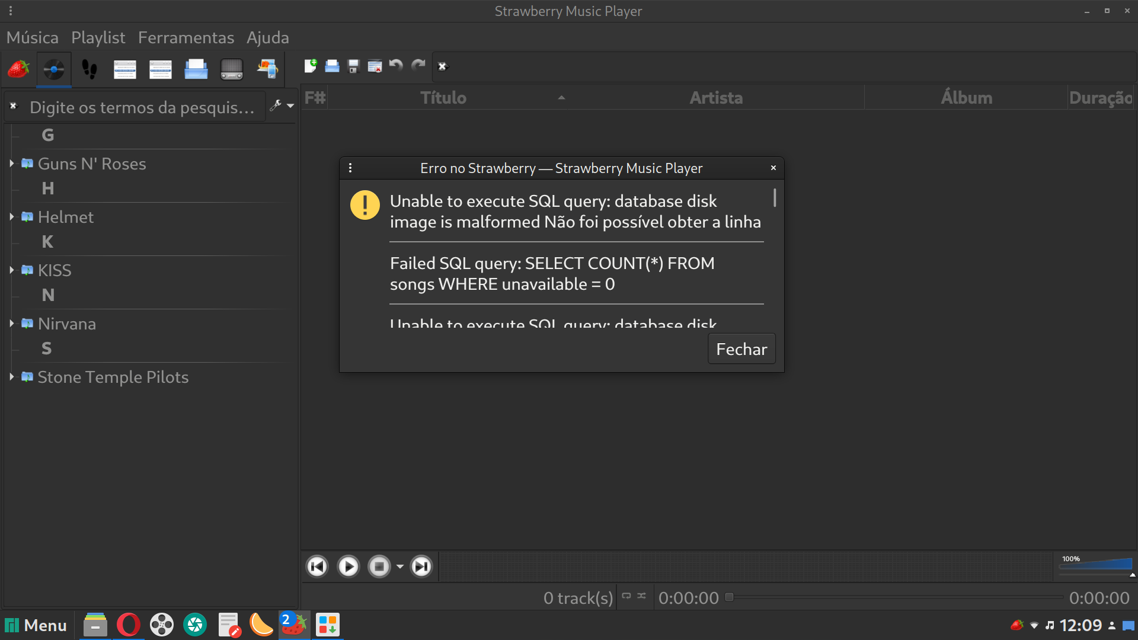The height and width of the screenshot is (640, 1138).
Task: Open the stop-after options dropdown arrow
Action: [400, 567]
